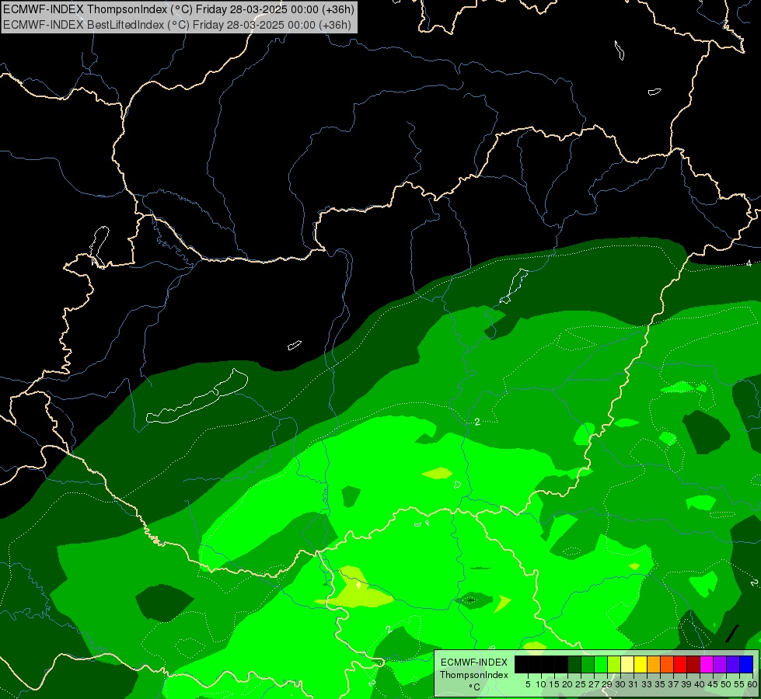Click the legend tick label 20
Image resolution: width=761 pixels, height=699 pixels.
(x=567, y=684)
